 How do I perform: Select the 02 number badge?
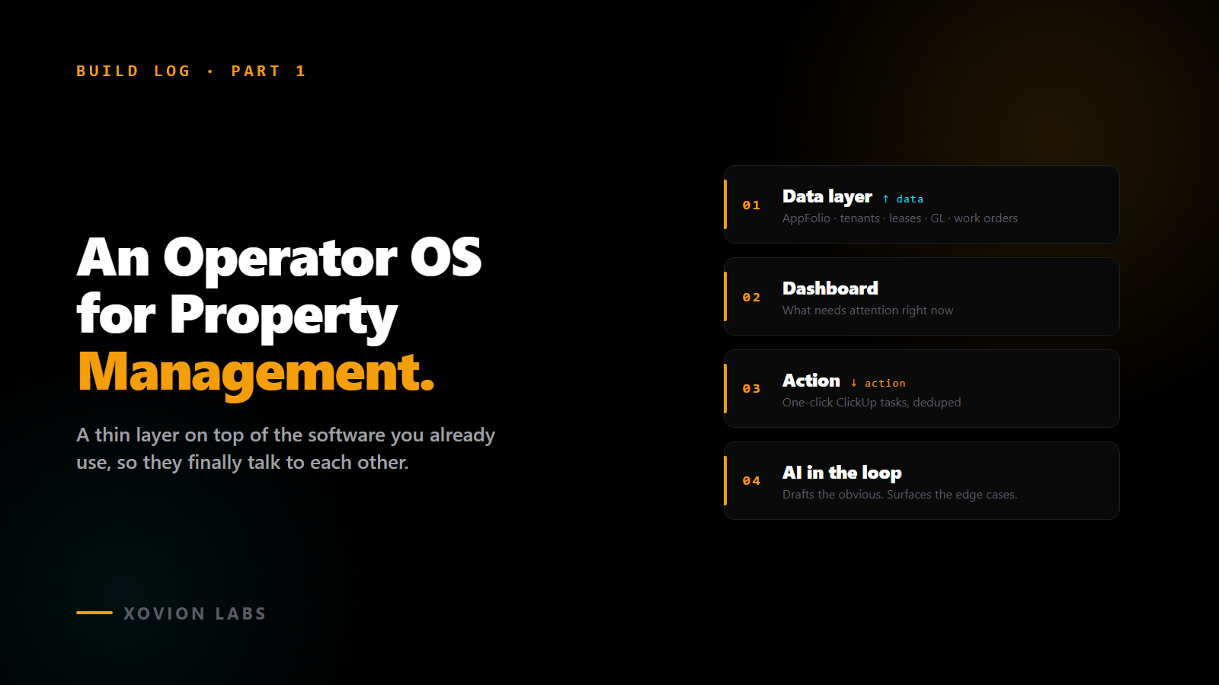(751, 298)
